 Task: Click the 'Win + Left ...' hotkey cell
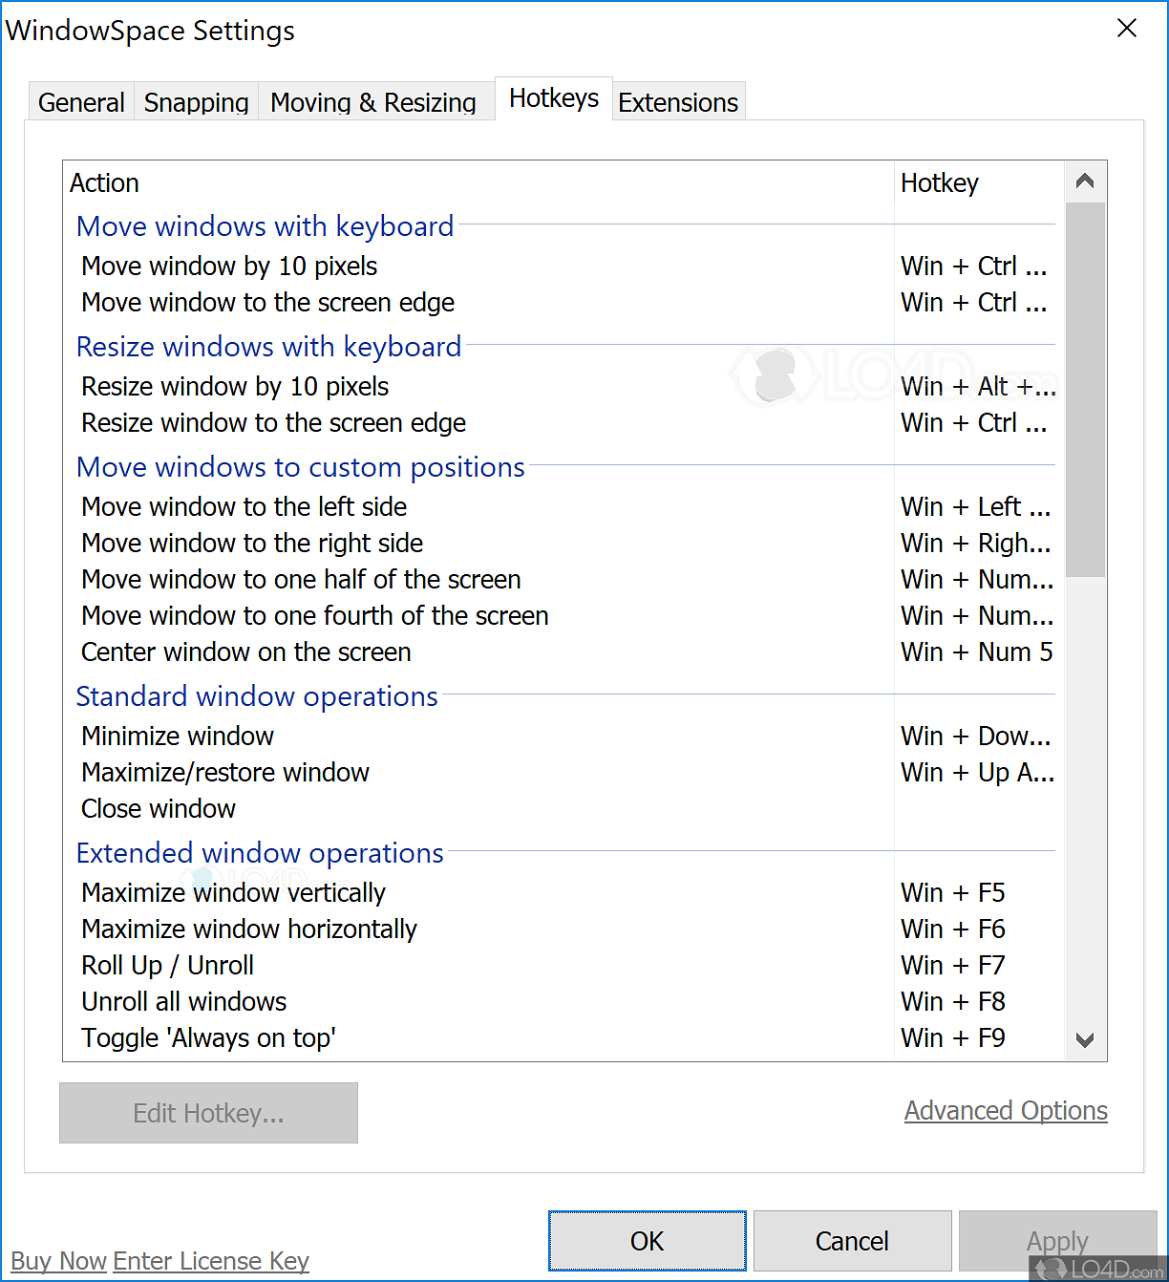coord(975,506)
